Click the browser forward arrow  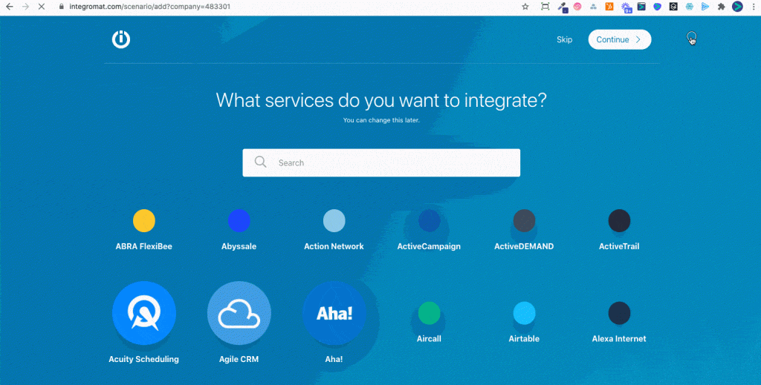click(x=25, y=7)
